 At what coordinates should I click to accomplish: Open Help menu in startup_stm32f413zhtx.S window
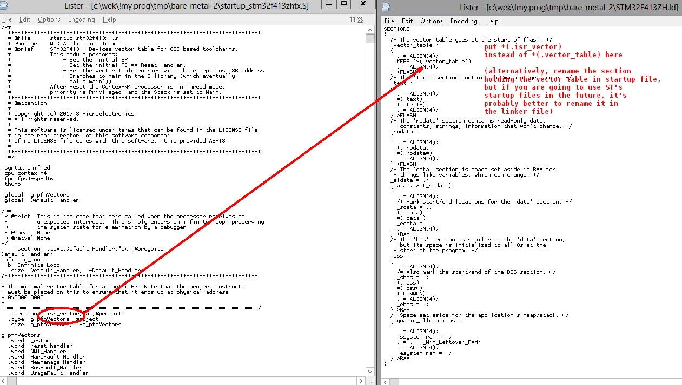pyautogui.click(x=109, y=19)
